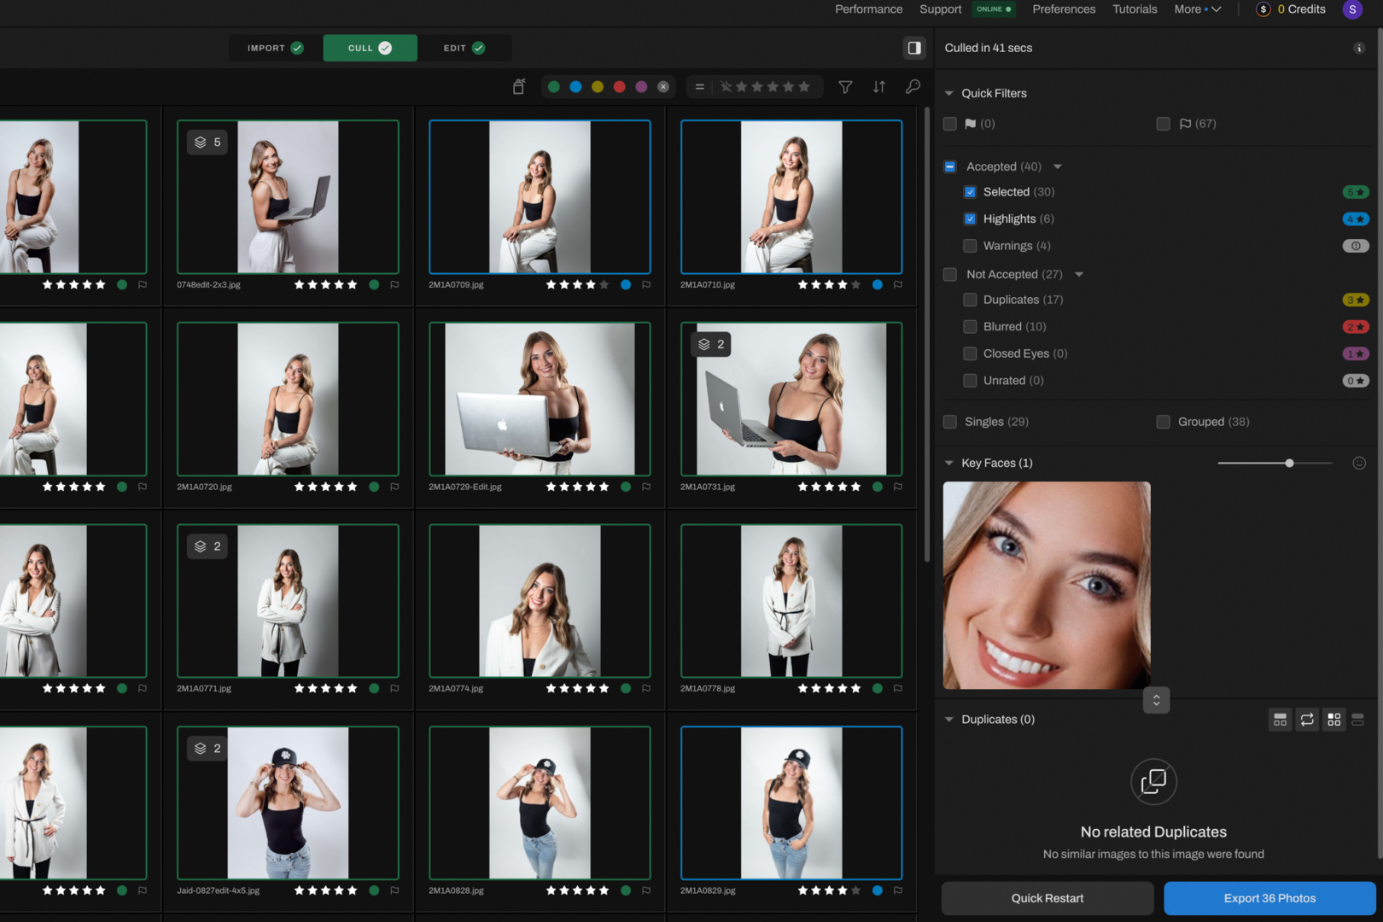Click the sort order arrows icon
The image size is (1383, 922).
878,86
